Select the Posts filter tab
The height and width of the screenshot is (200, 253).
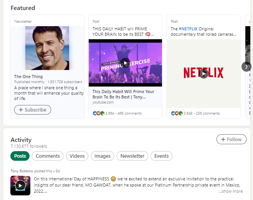[20, 156]
